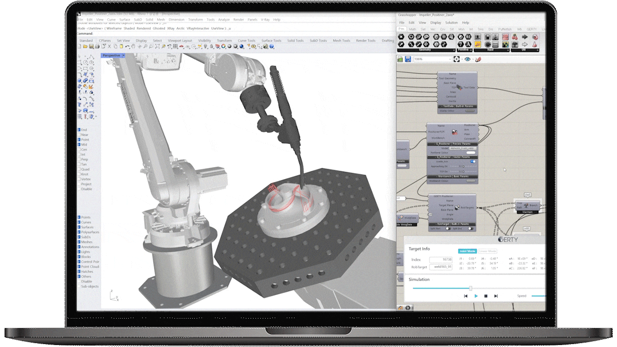This screenshot has height=347, width=617.
Task: Select the Circle parameter icon in Geometry panel
Action: point(411,37)
